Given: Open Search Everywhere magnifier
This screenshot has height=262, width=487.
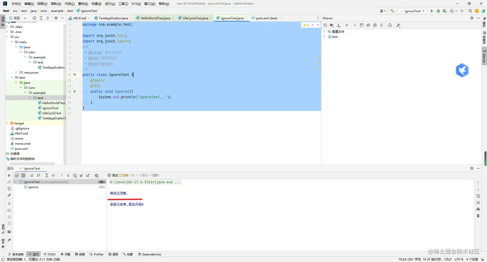Looking at the screenshot, I should (x=470, y=11).
